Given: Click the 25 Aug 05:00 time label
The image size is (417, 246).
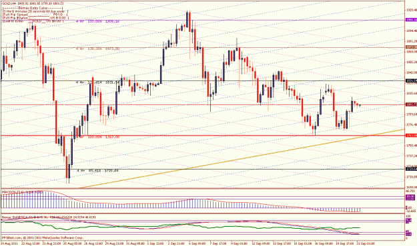Looking at the screenshot, I should tap(73, 243).
